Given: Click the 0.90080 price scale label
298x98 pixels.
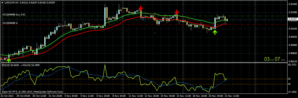Looking at the screenshot, I should coord(293,45).
